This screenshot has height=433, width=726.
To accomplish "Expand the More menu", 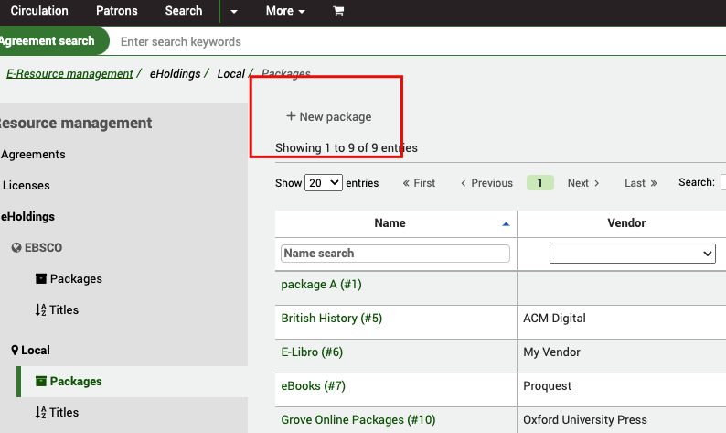I will click(x=285, y=11).
